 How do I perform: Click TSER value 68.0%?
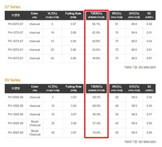[96, 106]
